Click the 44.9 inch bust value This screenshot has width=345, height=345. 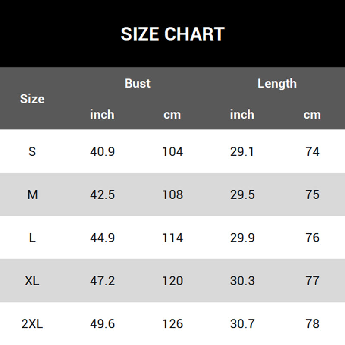[102, 238]
